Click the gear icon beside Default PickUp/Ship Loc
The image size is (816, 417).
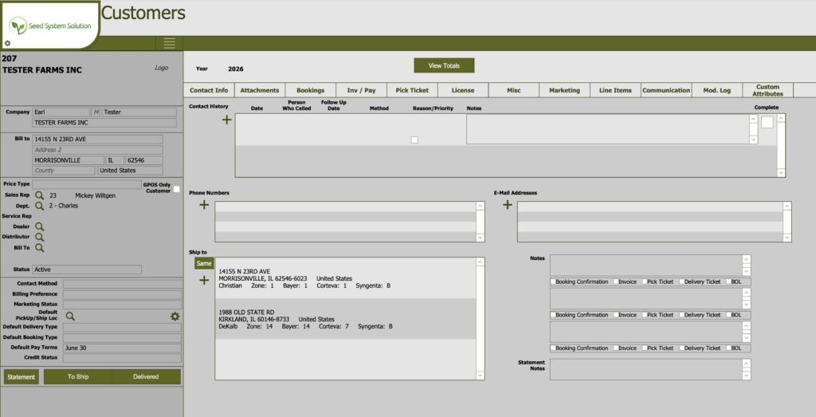coord(175,317)
